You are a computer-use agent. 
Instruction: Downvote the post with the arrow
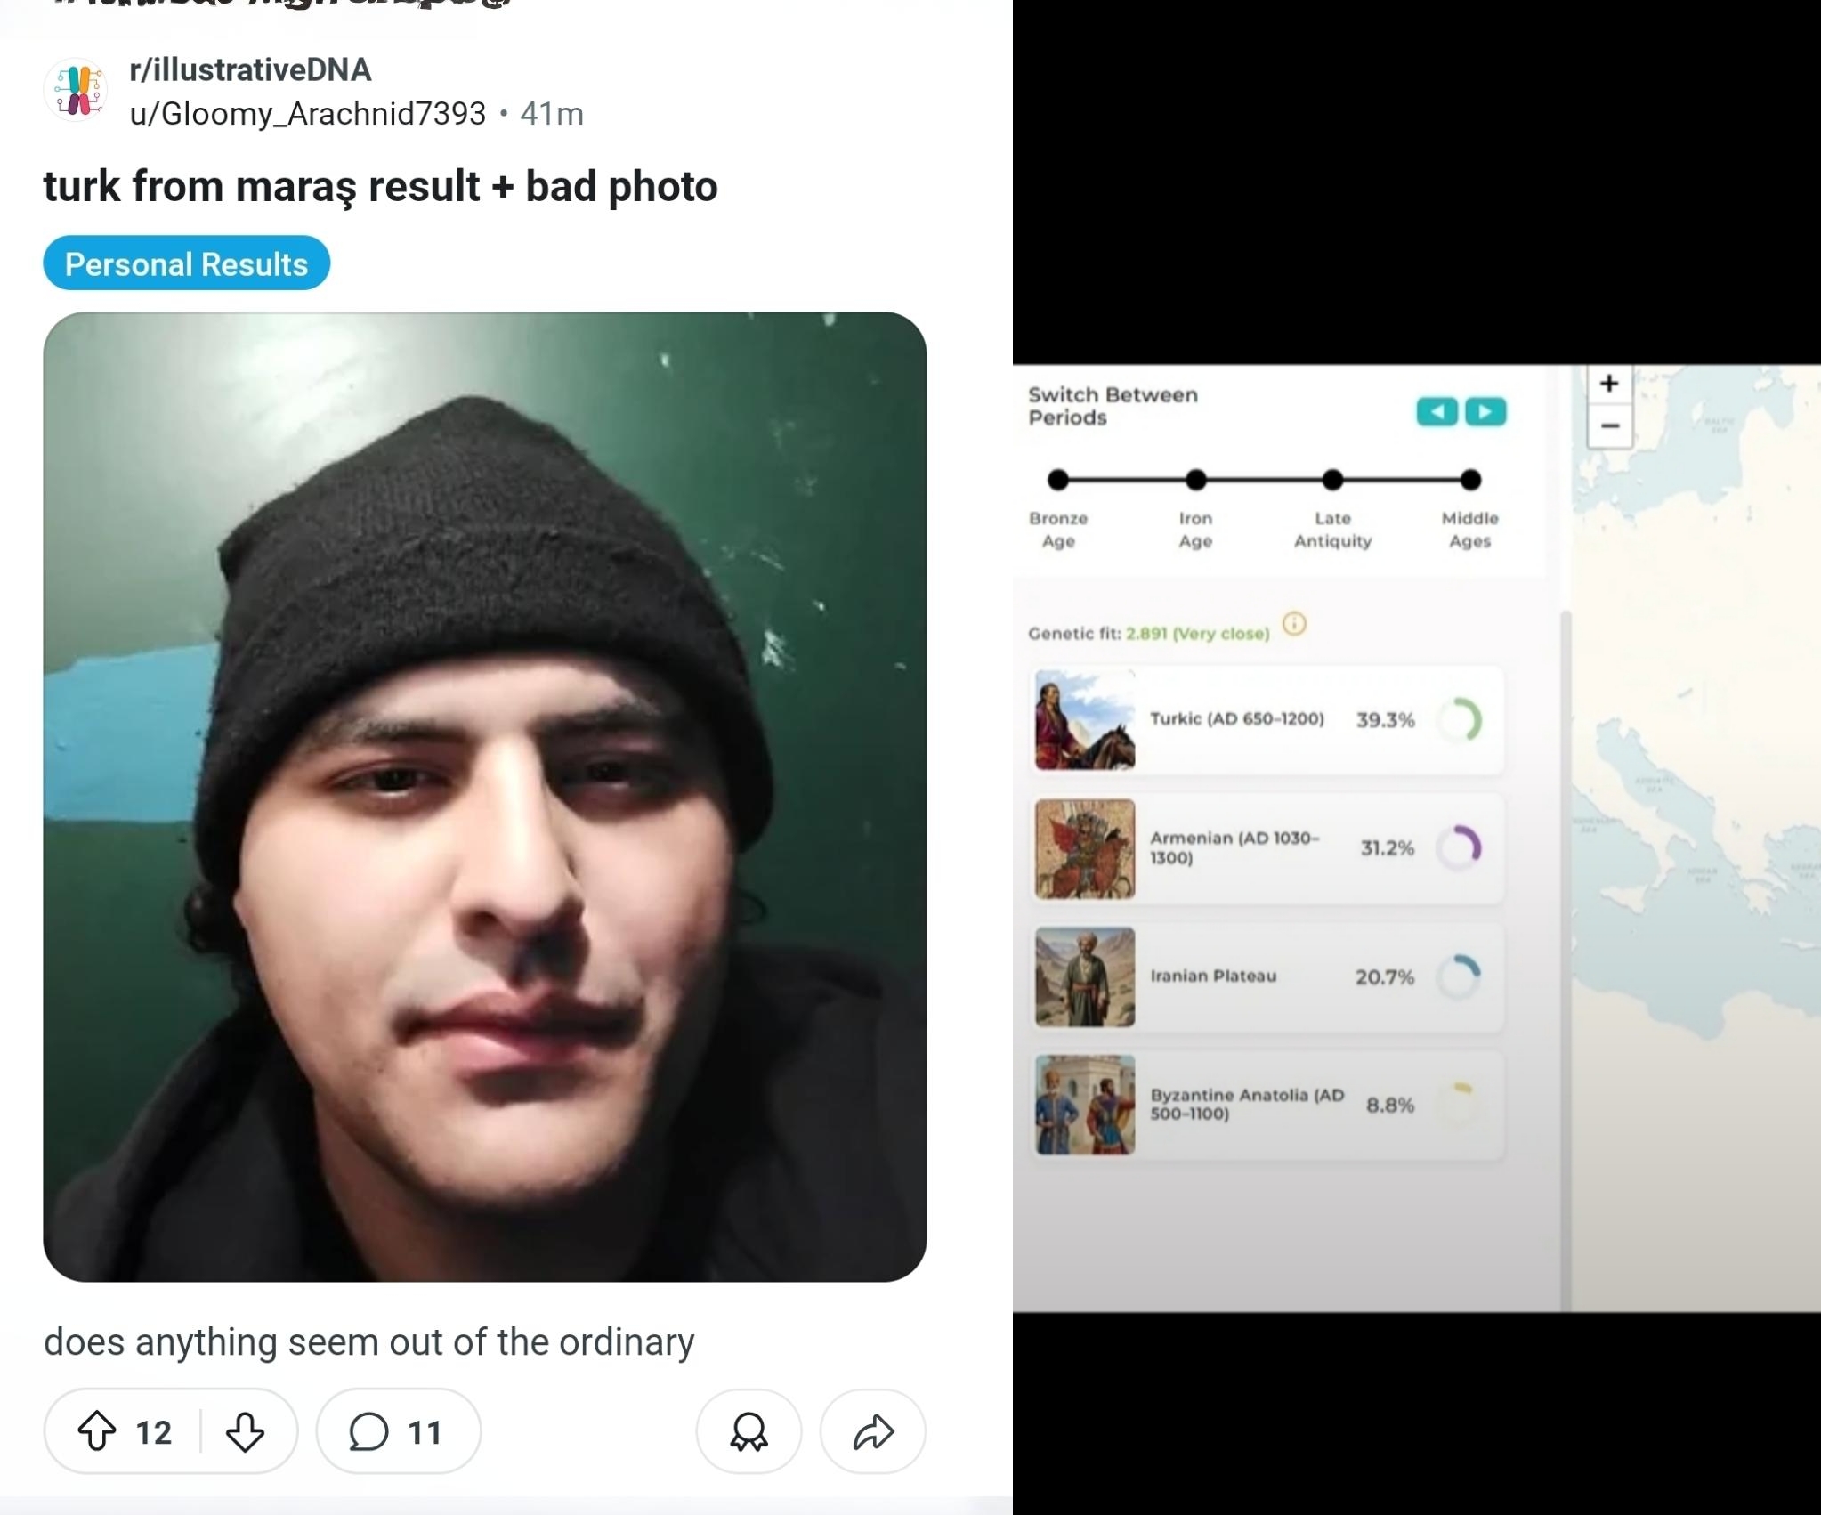point(245,1431)
